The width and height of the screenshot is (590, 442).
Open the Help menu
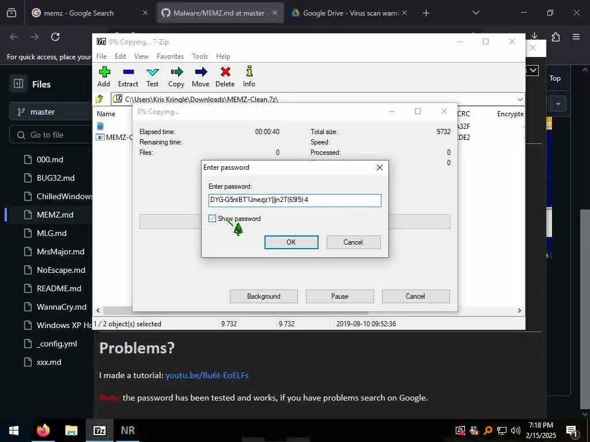coord(223,56)
